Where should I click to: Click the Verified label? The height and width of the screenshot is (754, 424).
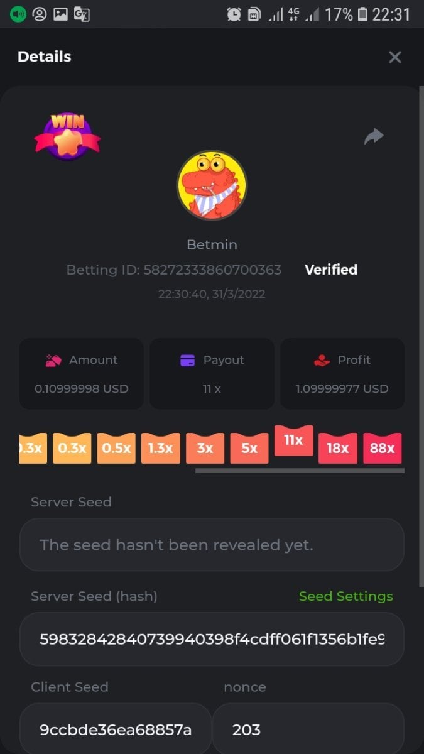(331, 270)
